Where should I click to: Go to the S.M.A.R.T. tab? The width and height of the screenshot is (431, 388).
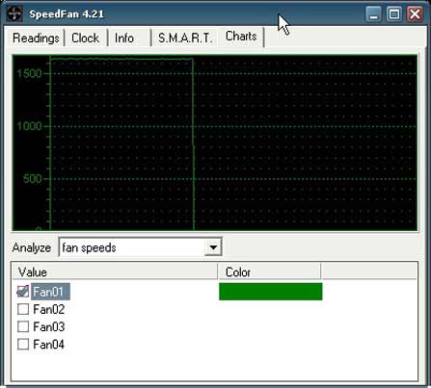pyautogui.click(x=185, y=38)
